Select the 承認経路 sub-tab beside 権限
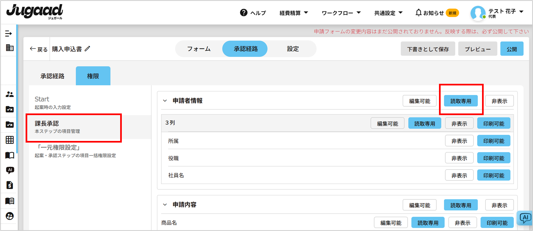533x231 pixels. pyautogui.click(x=52, y=76)
